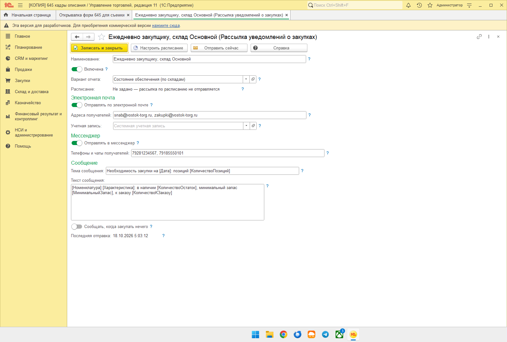Click the Справка button
The image size is (507, 342).
(279, 48)
